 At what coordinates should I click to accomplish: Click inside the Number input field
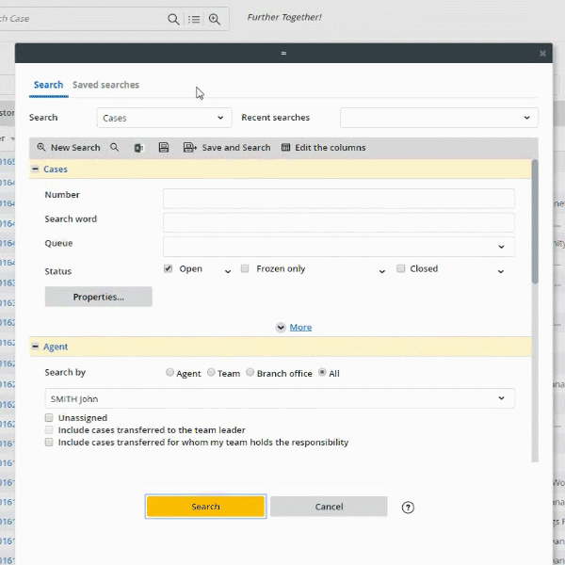pyautogui.click(x=338, y=198)
